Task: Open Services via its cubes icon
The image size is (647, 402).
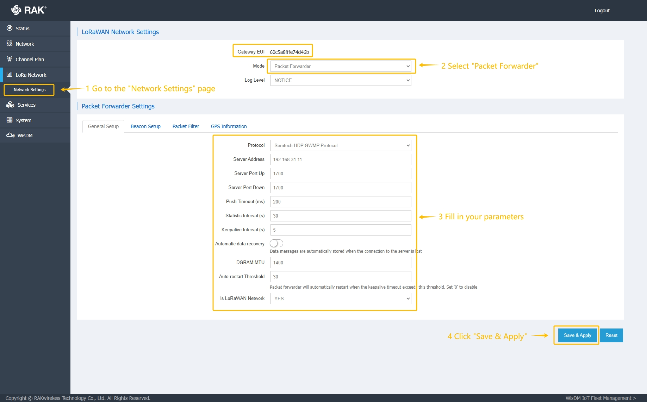Action: coord(10,105)
